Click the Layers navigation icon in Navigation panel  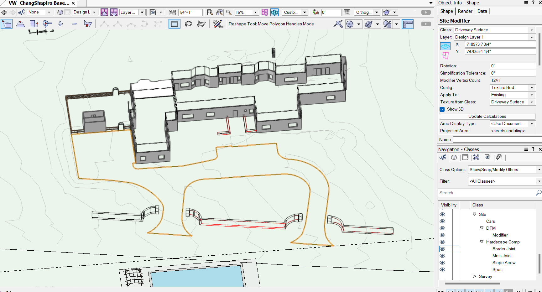coord(454,158)
